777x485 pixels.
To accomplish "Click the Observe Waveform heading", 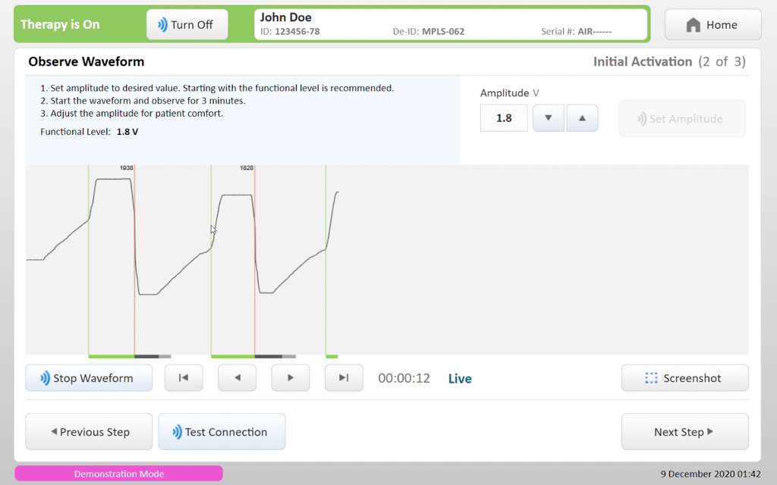I will pyautogui.click(x=87, y=62).
